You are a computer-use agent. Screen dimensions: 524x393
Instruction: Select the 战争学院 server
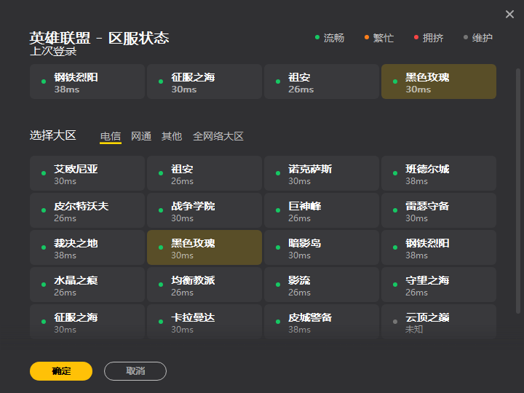point(205,210)
